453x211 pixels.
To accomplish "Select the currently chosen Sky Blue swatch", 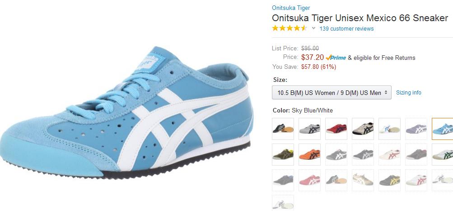I will point(442,129).
